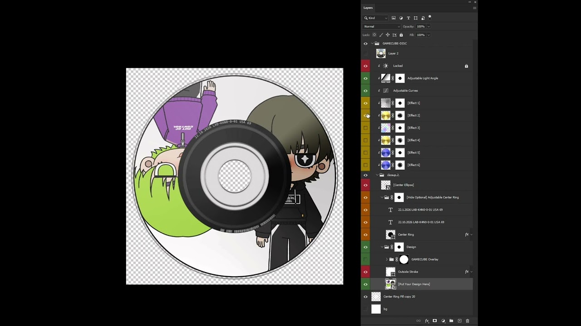The image size is (581, 326).
Task: Collapse the Adjustable Center Ring group
Action: coord(382,197)
